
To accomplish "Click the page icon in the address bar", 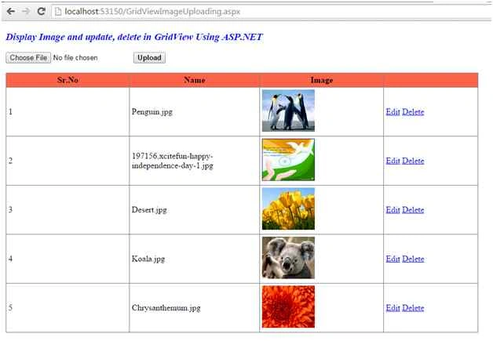I will (x=58, y=12).
